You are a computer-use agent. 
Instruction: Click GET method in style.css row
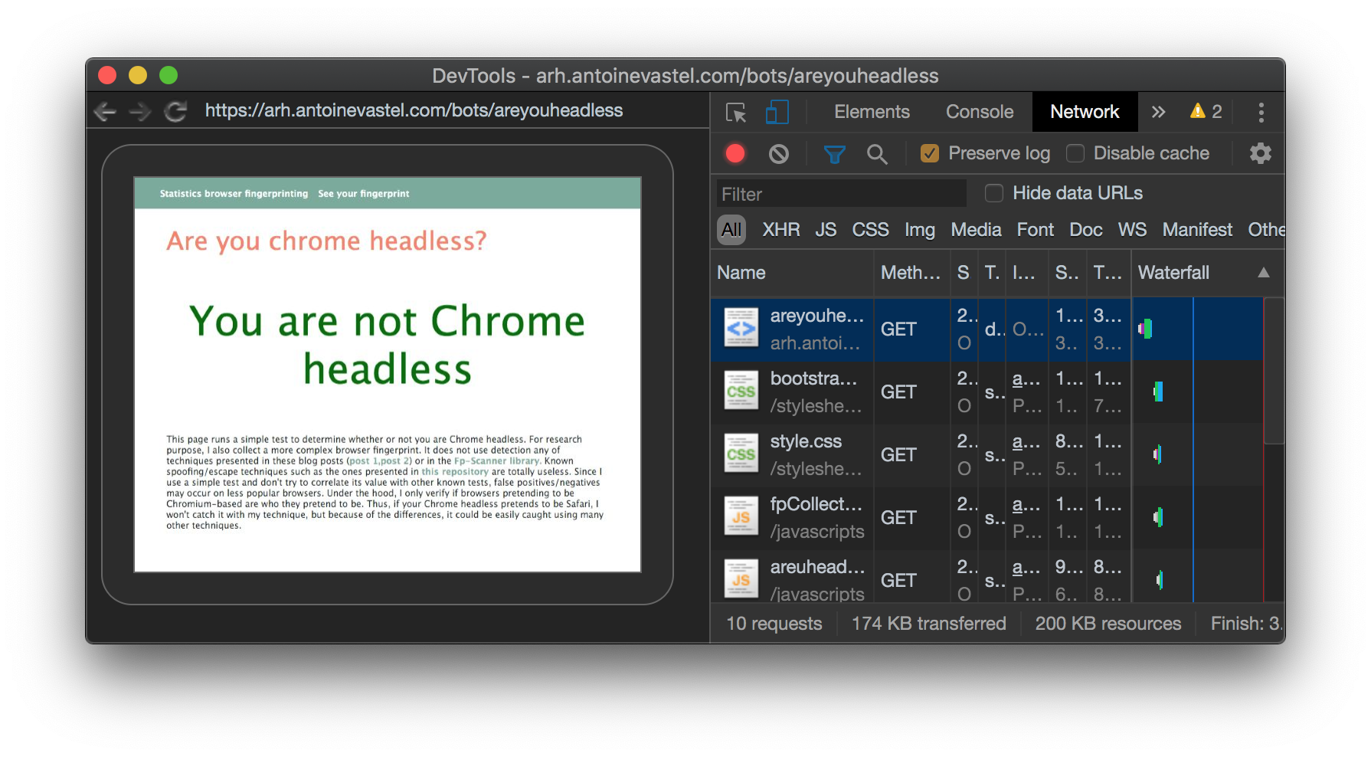(x=898, y=455)
